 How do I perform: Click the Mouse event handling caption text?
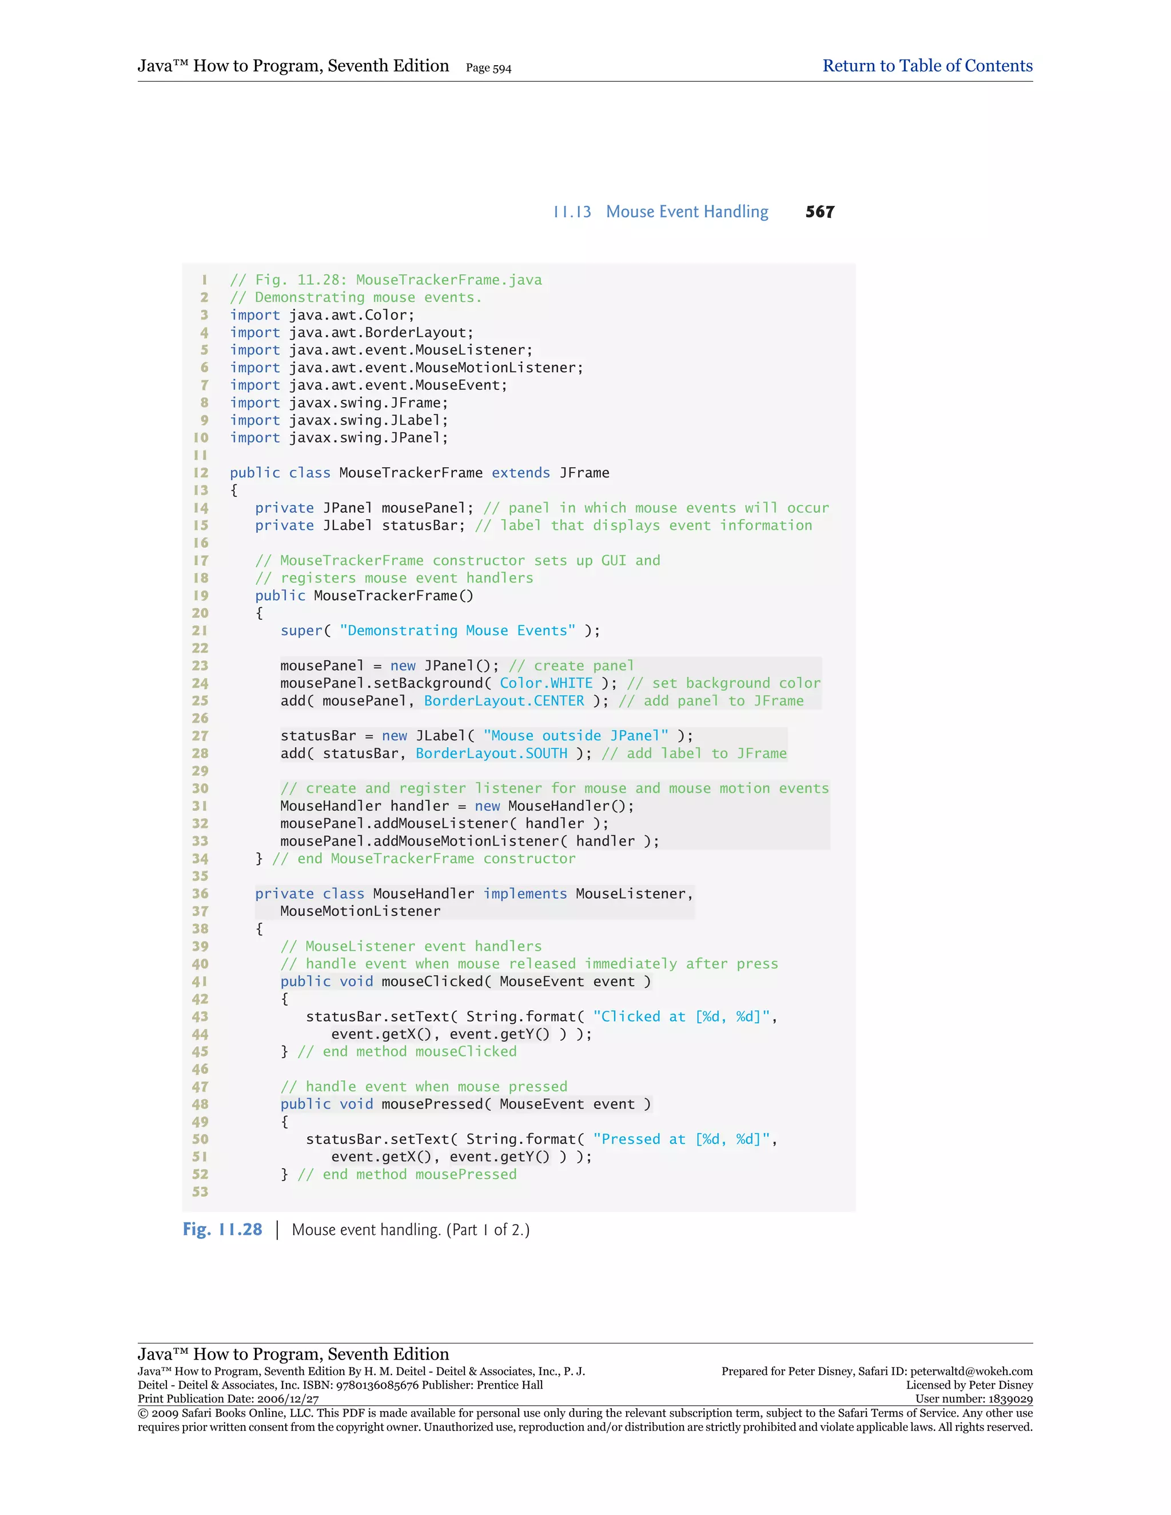point(410,1230)
